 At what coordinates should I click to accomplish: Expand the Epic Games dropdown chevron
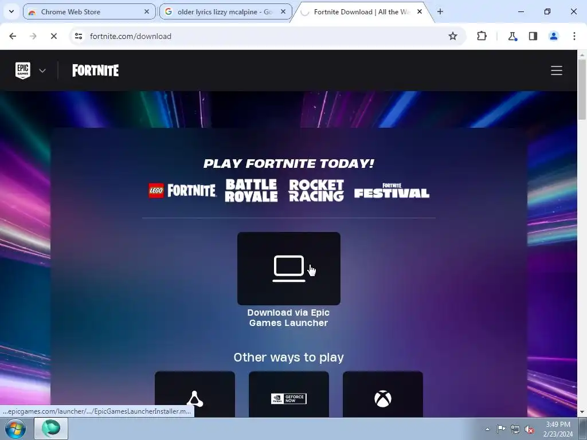(x=42, y=70)
